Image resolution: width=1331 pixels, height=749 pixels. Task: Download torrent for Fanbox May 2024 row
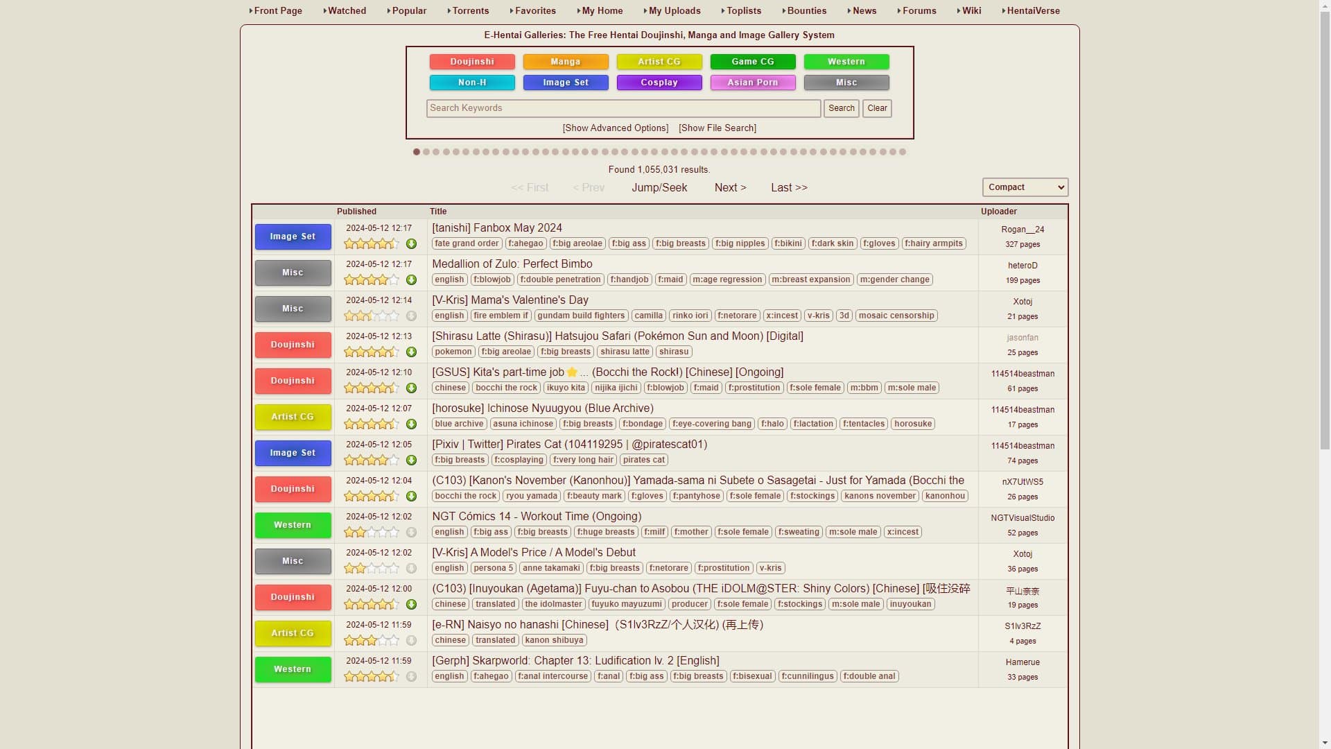[411, 244]
